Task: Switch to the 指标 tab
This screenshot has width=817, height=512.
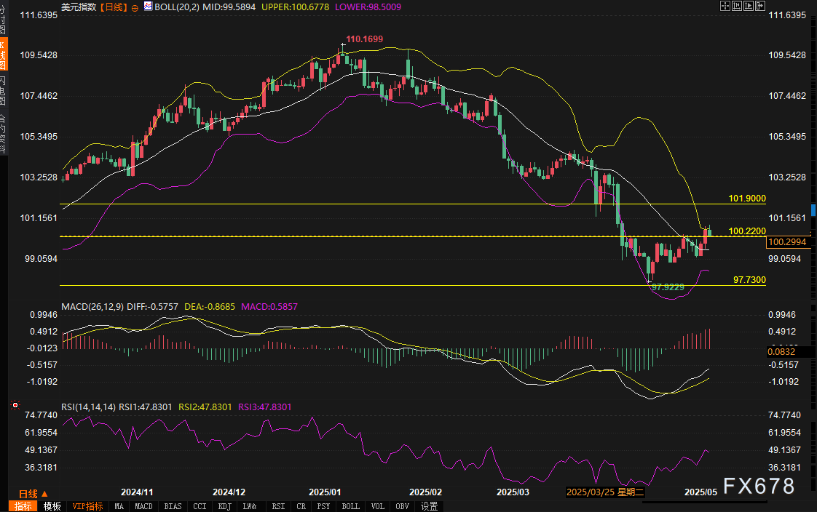Action: coord(24,506)
